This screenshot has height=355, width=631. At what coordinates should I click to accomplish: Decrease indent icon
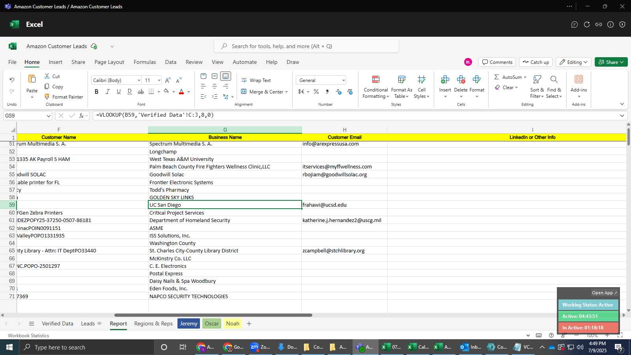(x=203, y=97)
